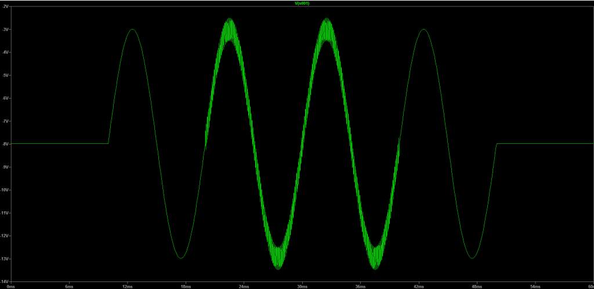Click the 36ms time axis label

(360, 286)
